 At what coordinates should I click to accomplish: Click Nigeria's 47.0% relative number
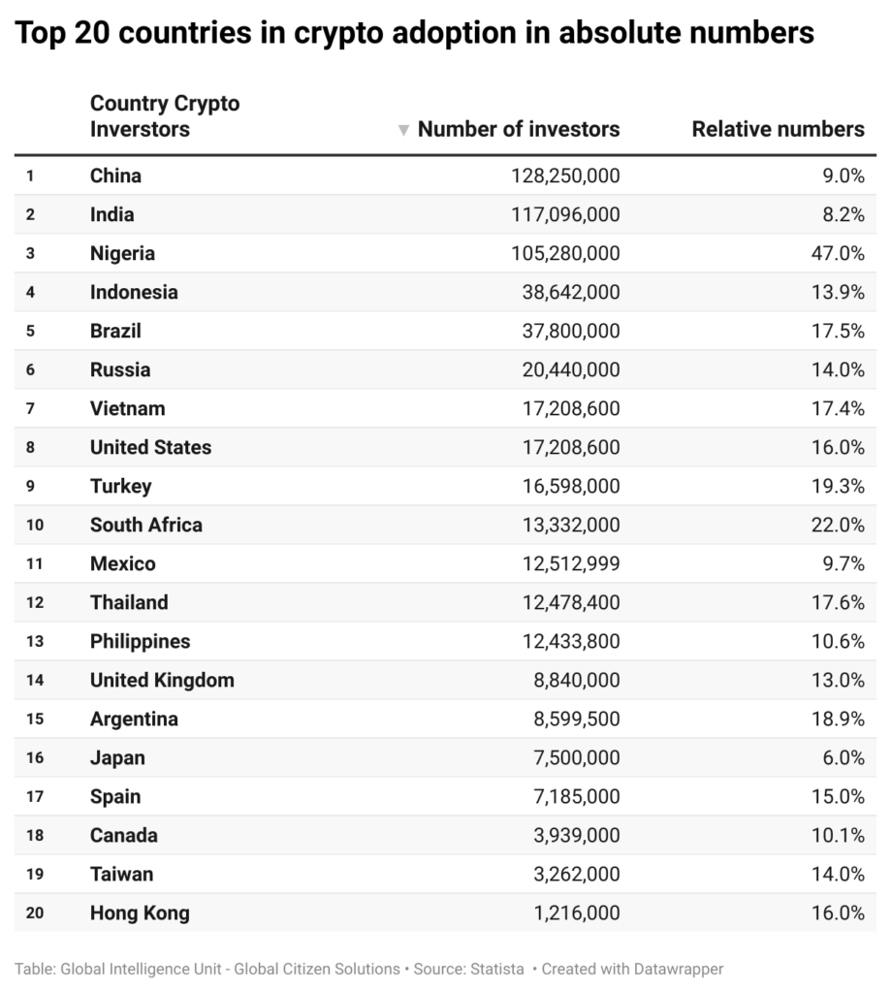(x=838, y=253)
